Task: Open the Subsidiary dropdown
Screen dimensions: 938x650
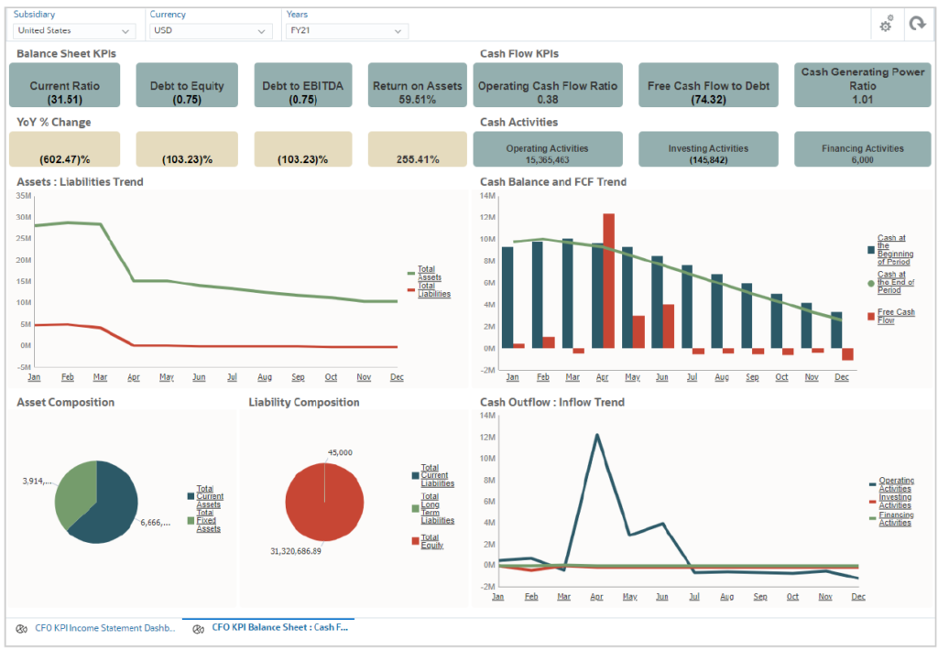Action: [x=74, y=31]
